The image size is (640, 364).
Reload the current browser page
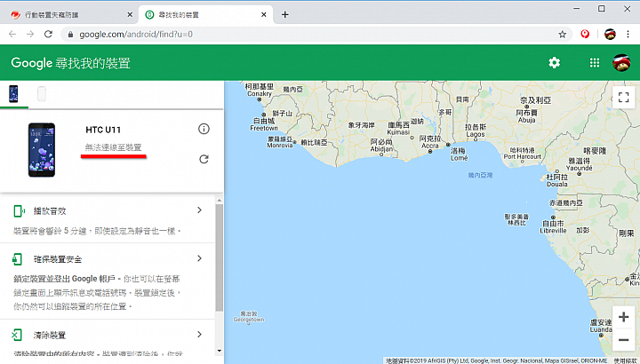(48, 35)
